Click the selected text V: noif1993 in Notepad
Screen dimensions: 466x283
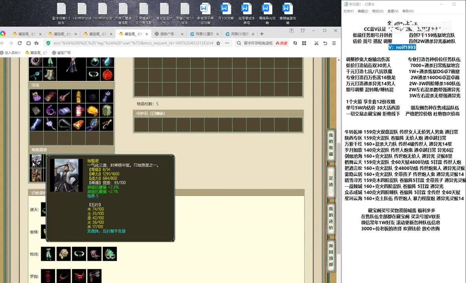[402, 47]
